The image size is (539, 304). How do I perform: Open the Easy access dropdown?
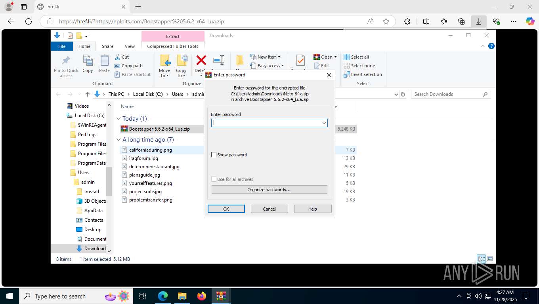pos(268,66)
